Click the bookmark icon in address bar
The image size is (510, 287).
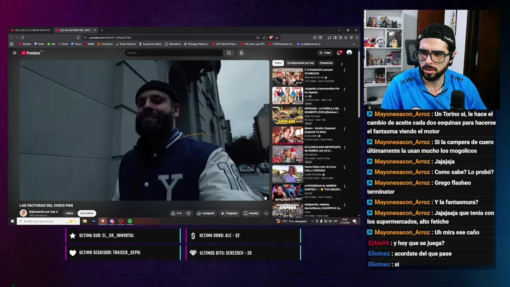pos(78,37)
